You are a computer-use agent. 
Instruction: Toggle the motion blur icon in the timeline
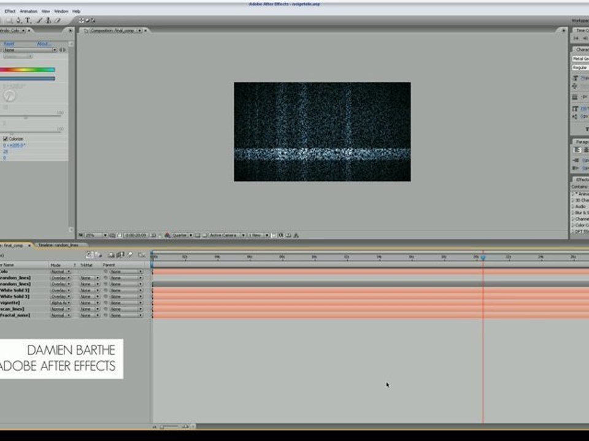[130, 255]
